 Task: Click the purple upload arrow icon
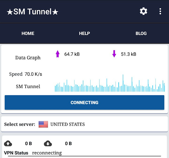tap(58, 54)
